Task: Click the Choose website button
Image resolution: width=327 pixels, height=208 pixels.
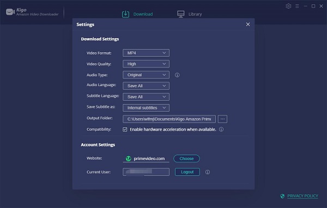Action: [x=186, y=158]
